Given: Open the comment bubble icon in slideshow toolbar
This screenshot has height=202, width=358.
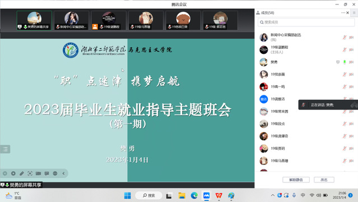Looking at the screenshot, I should (47, 173).
